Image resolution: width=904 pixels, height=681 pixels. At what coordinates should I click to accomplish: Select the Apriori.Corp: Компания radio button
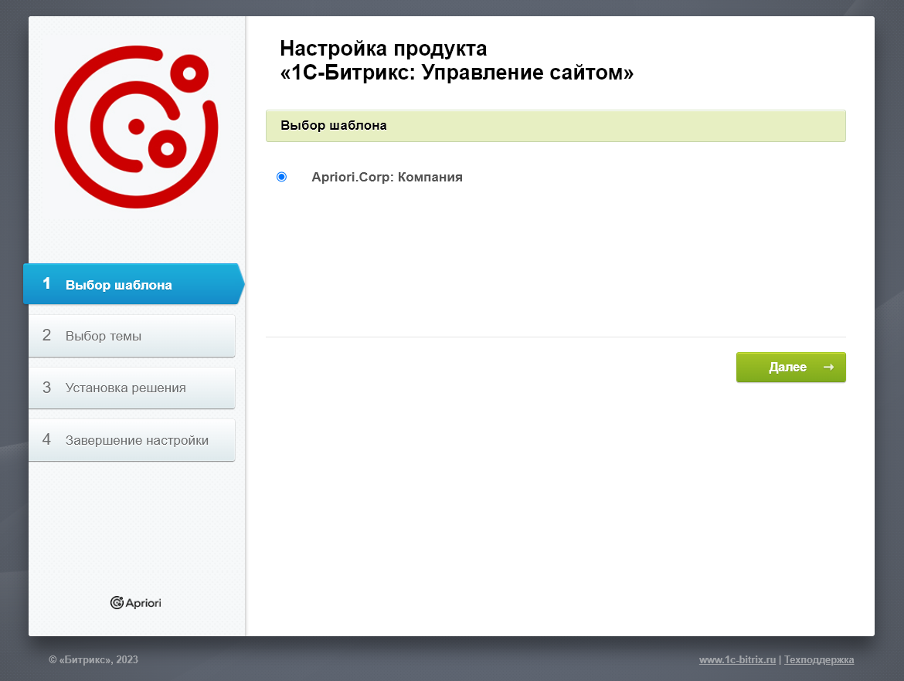(x=281, y=177)
